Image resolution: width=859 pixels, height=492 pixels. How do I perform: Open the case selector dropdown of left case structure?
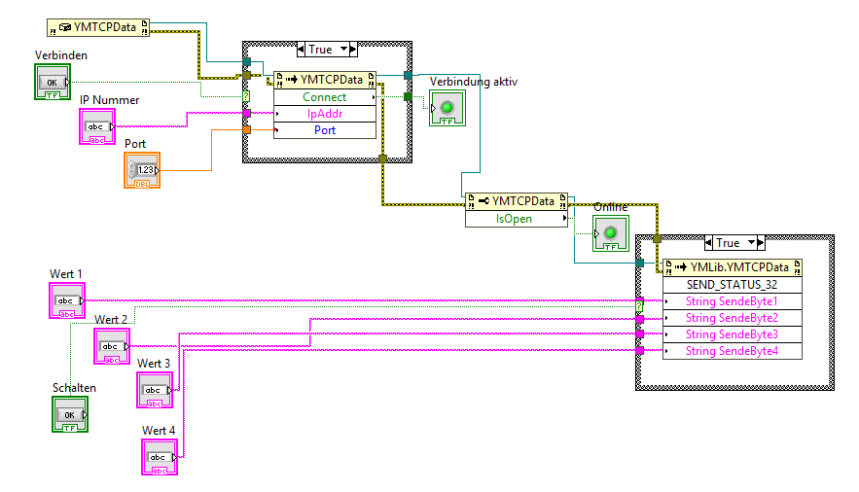pos(343,50)
